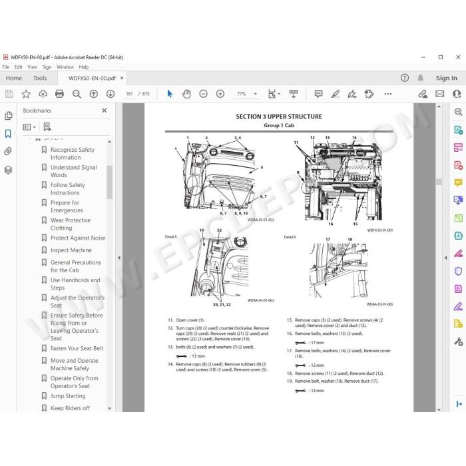466x466 pixels.
Task: Share a link to the file
Action: coord(423,94)
